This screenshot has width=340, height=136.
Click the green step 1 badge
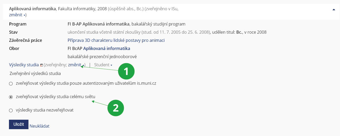(x=126, y=71)
